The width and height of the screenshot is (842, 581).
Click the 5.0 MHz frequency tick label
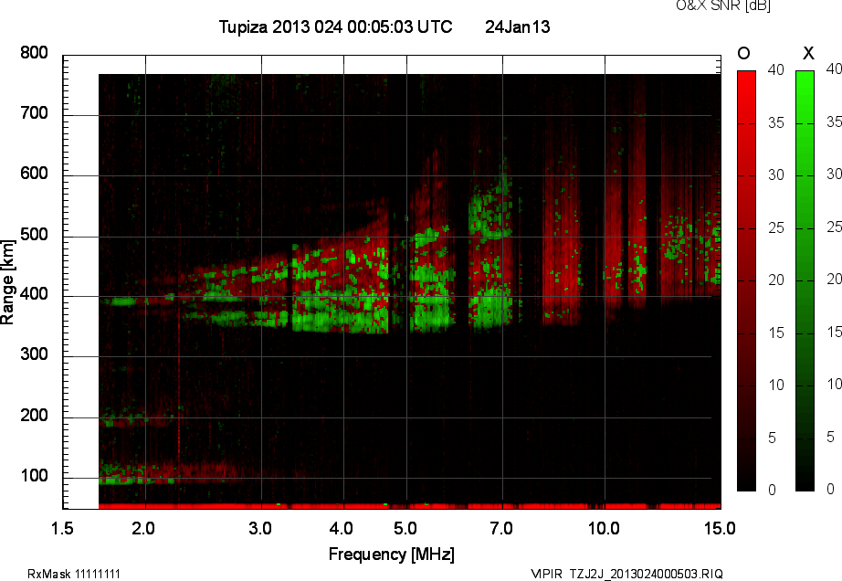pyautogui.click(x=405, y=529)
